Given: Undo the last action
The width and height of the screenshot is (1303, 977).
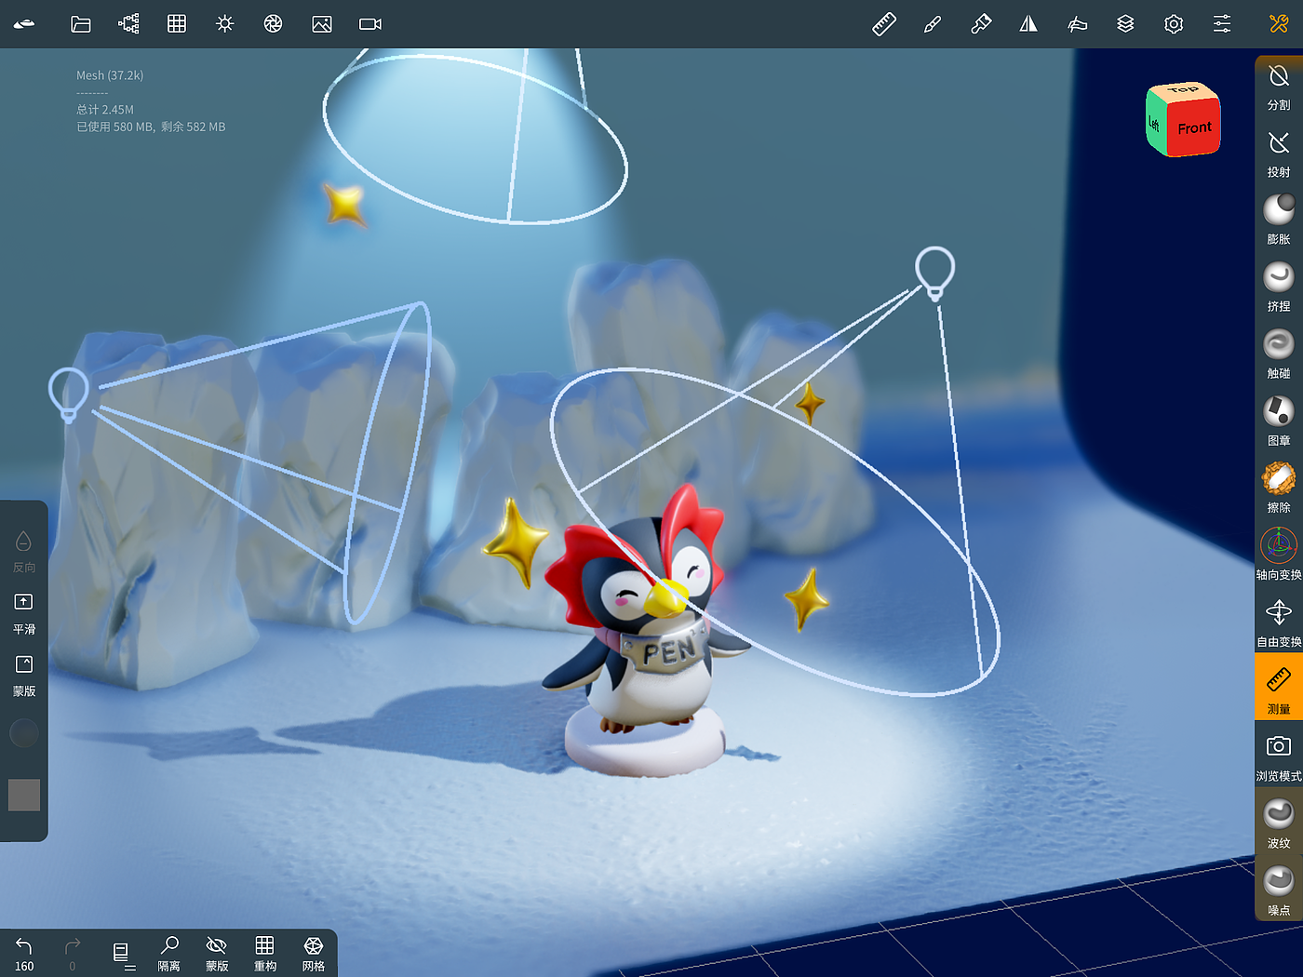Looking at the screenshot, I should point(24,954).
